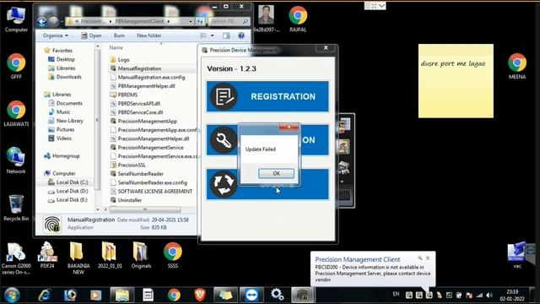Viewport: 540px width, 304px height.
Task: Open RAJPAL Chrome shortcut on desktop
Action: pos(298,19)
